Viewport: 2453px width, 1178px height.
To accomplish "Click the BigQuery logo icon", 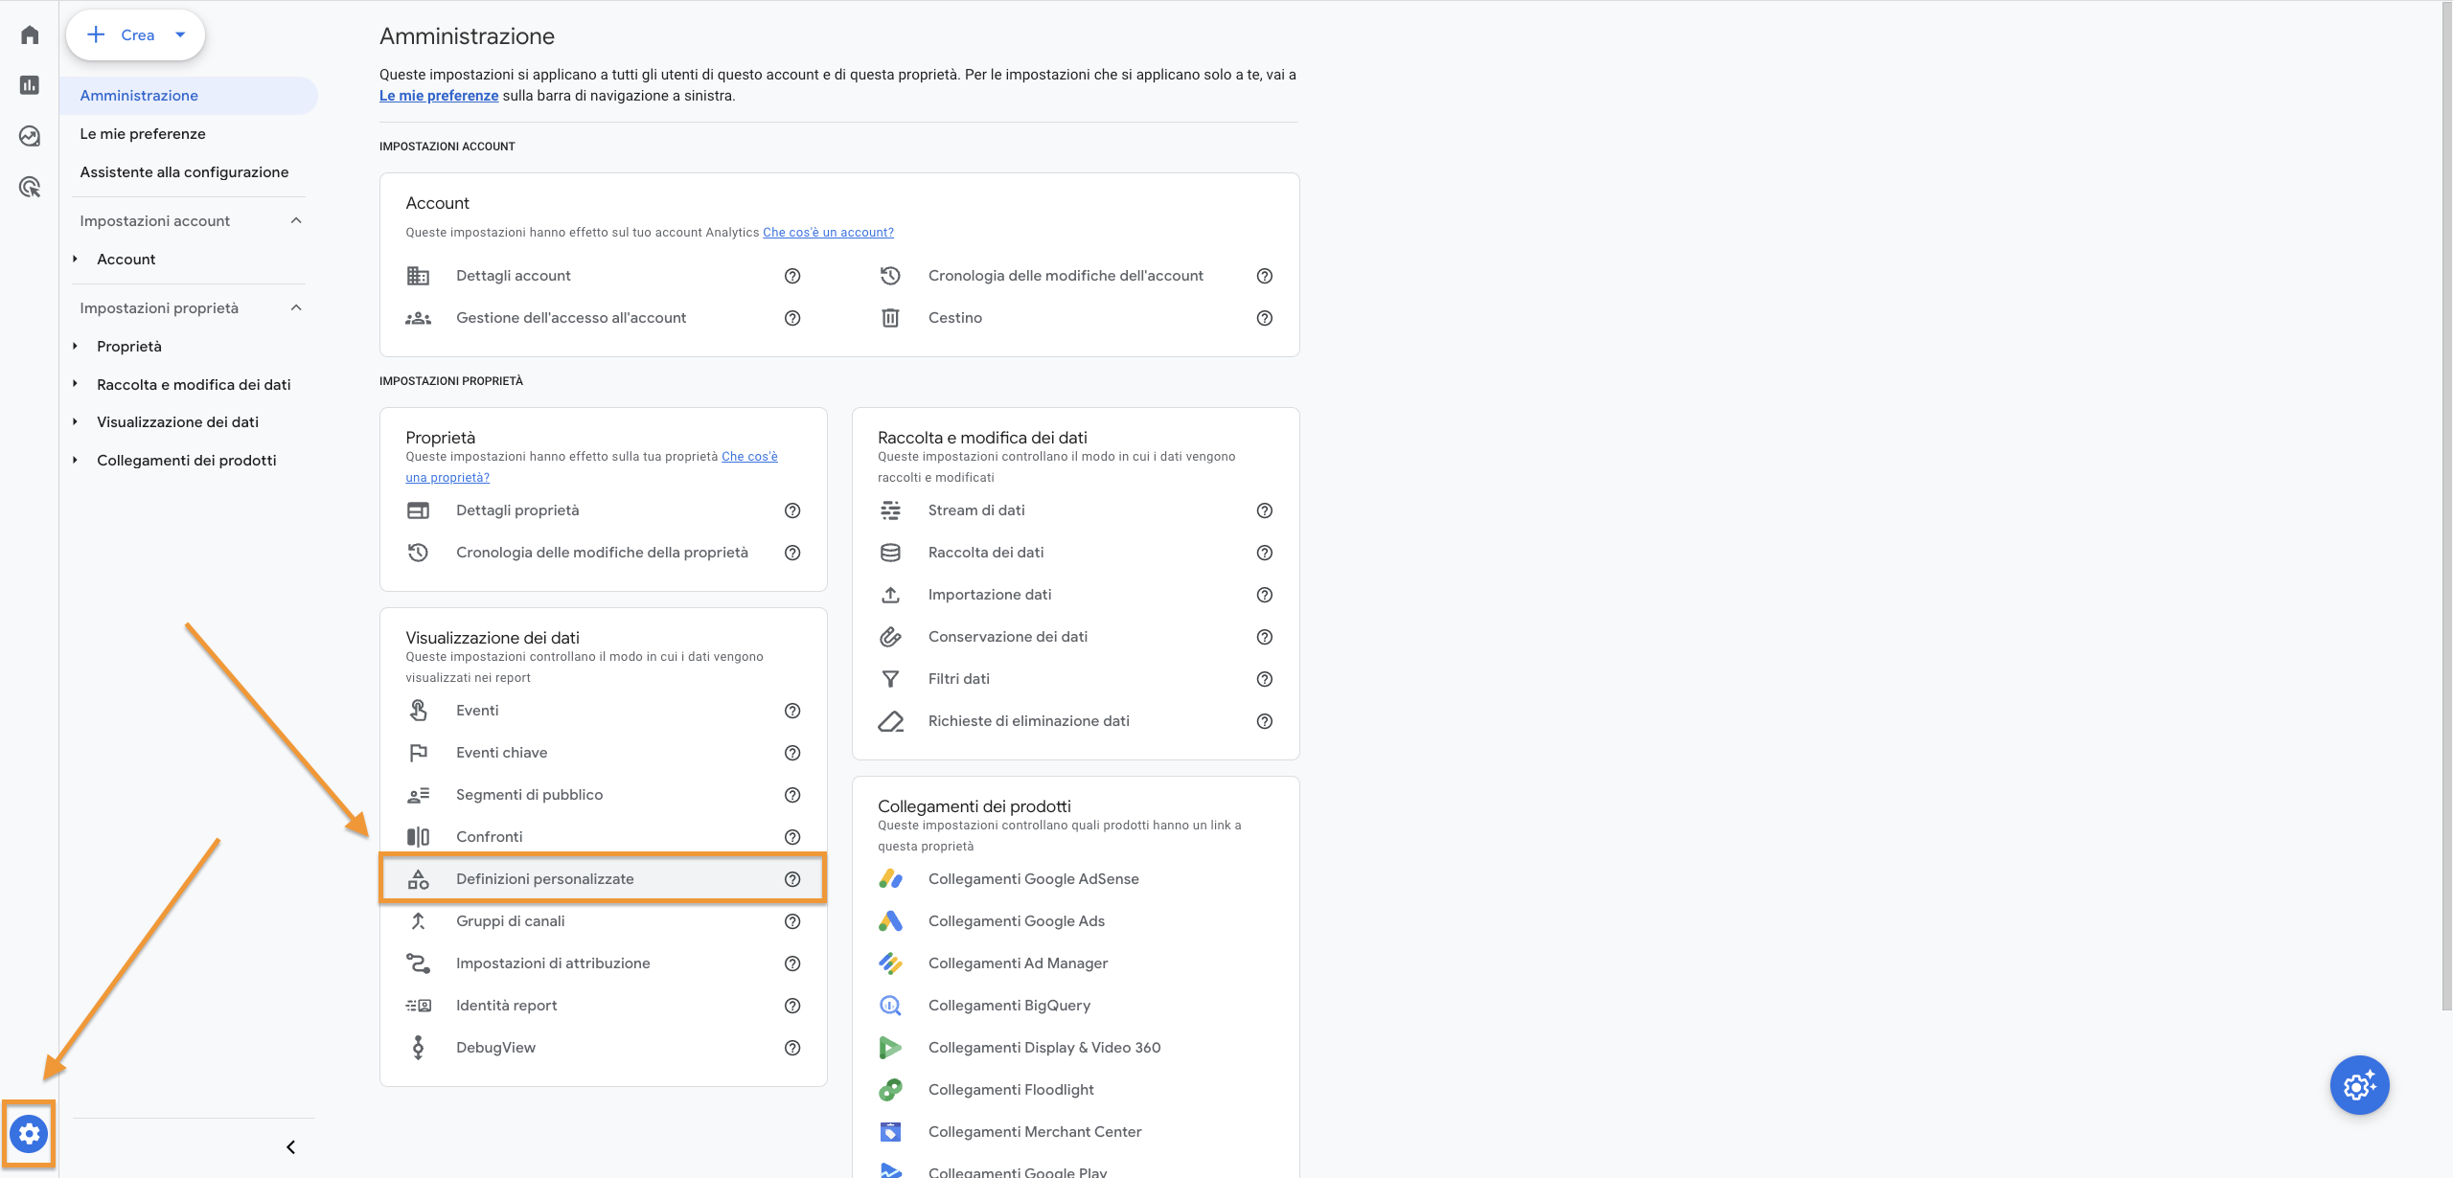I will pos(890,1006).
